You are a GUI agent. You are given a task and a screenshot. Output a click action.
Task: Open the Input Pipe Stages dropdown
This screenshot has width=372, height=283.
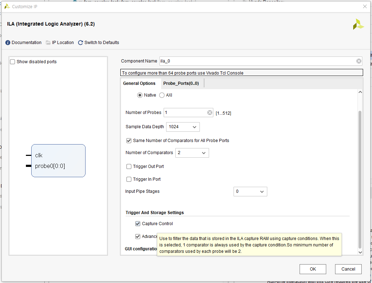pos(250,192)
